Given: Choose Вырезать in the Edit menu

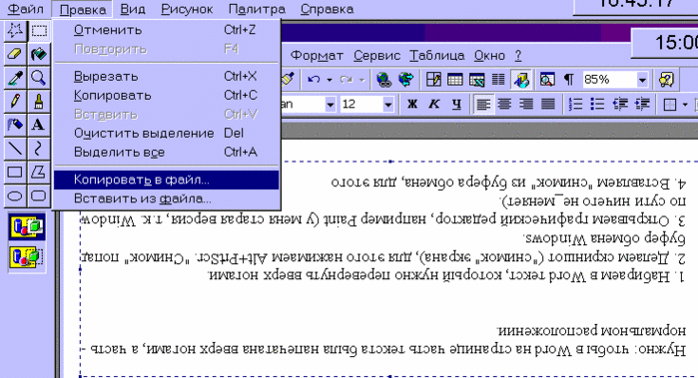Looking at the screenshot, I should tap(167, 77).
